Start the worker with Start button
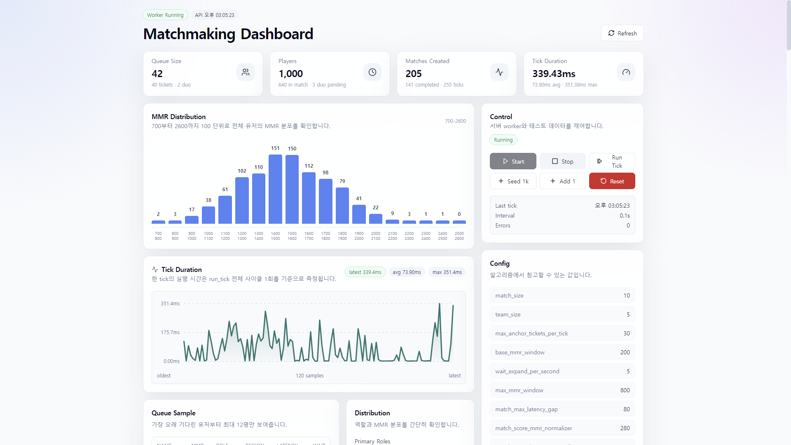This screenshot has width=791, height=445. tap(513, 161)
